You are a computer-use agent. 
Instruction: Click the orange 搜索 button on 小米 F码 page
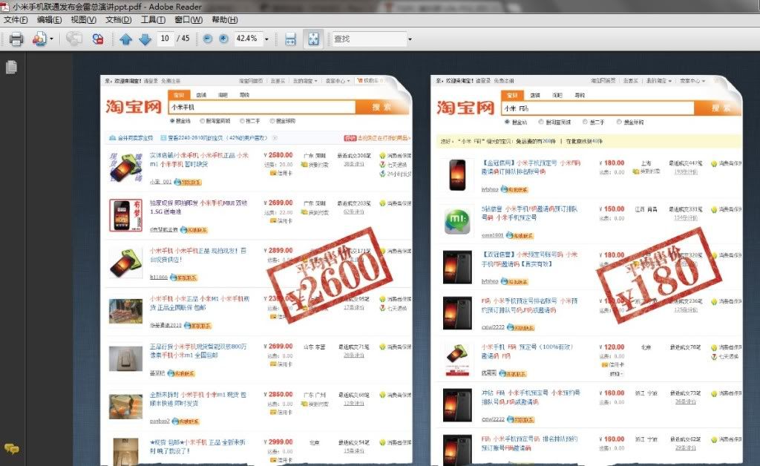(718, 108)
